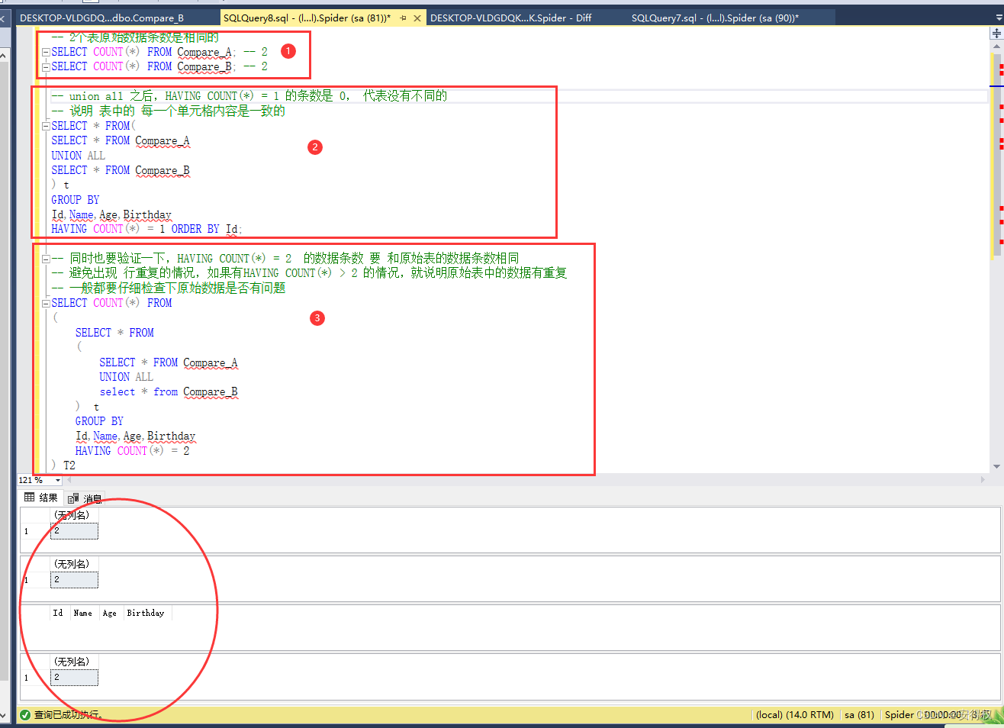Image resolution: width=1004 pixels, height=728 pixels.
Task: Click the 查询已成功执行 status message
Action: [x=68, y=715]
